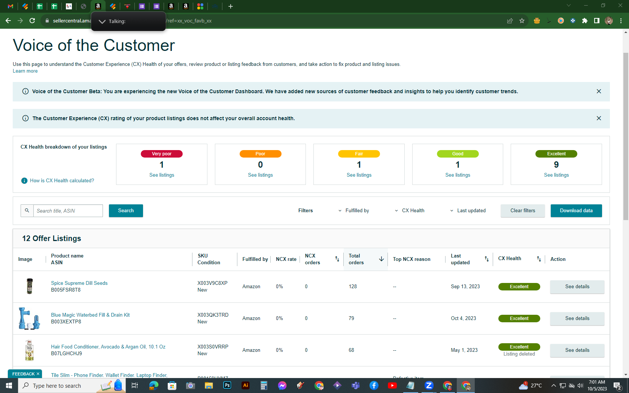Expand the CX Health filter dropdown
The height and width of the screenshot is (393, 629).
click(410, 211)
